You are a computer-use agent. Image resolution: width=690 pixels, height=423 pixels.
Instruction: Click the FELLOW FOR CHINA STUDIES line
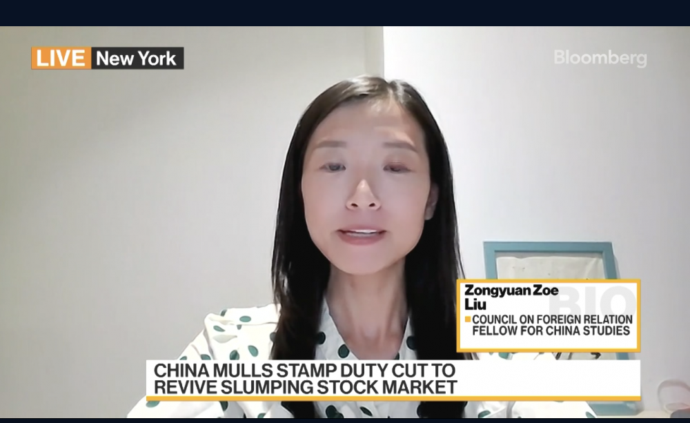click(x=551, y=331)
